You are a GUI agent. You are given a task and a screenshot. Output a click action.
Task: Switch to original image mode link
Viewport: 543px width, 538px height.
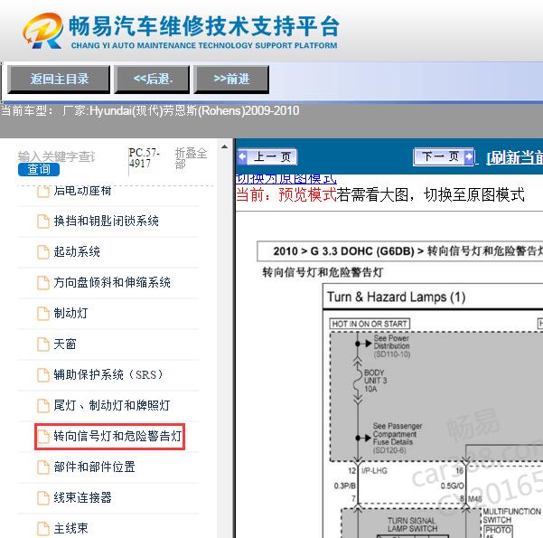point(286,179)
